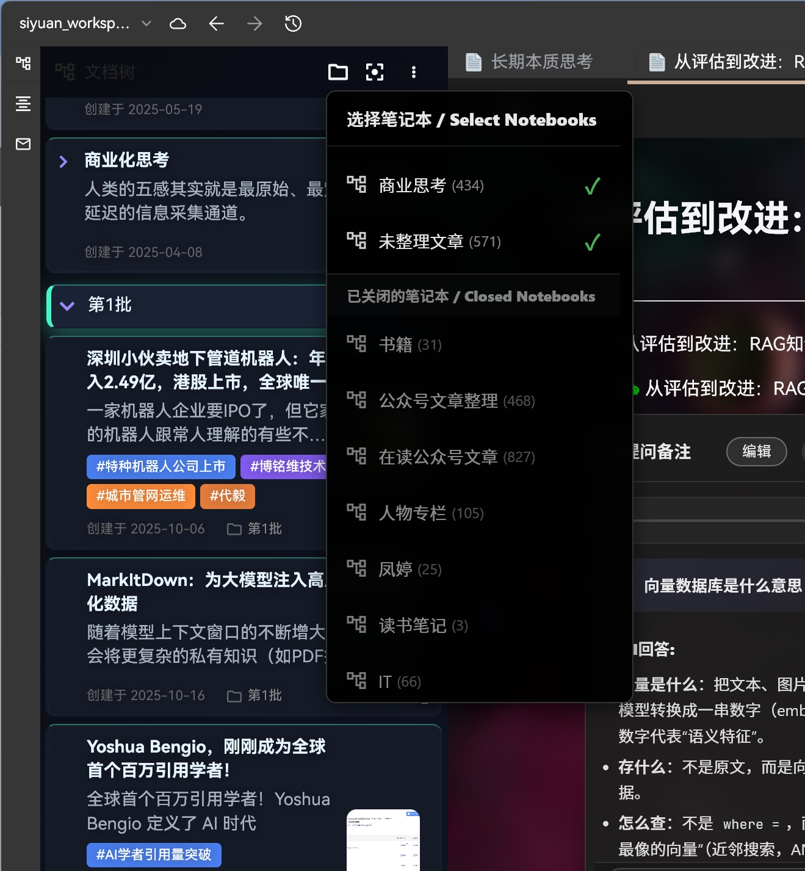Viewport: 805px width, 871px height.
Task: Click the focus current document icon
Action: 375,71
